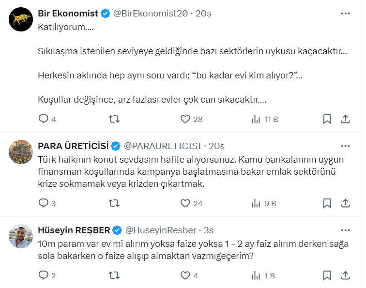Reply to Bir Ekonomist's tweet
Image resolution: width=366 pixels, height=288 pixels.
(x=44, y=119)
